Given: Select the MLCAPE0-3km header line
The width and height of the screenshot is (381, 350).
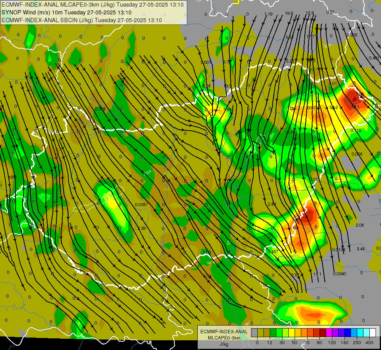Looking at the screenshot, I should (93, 5).
